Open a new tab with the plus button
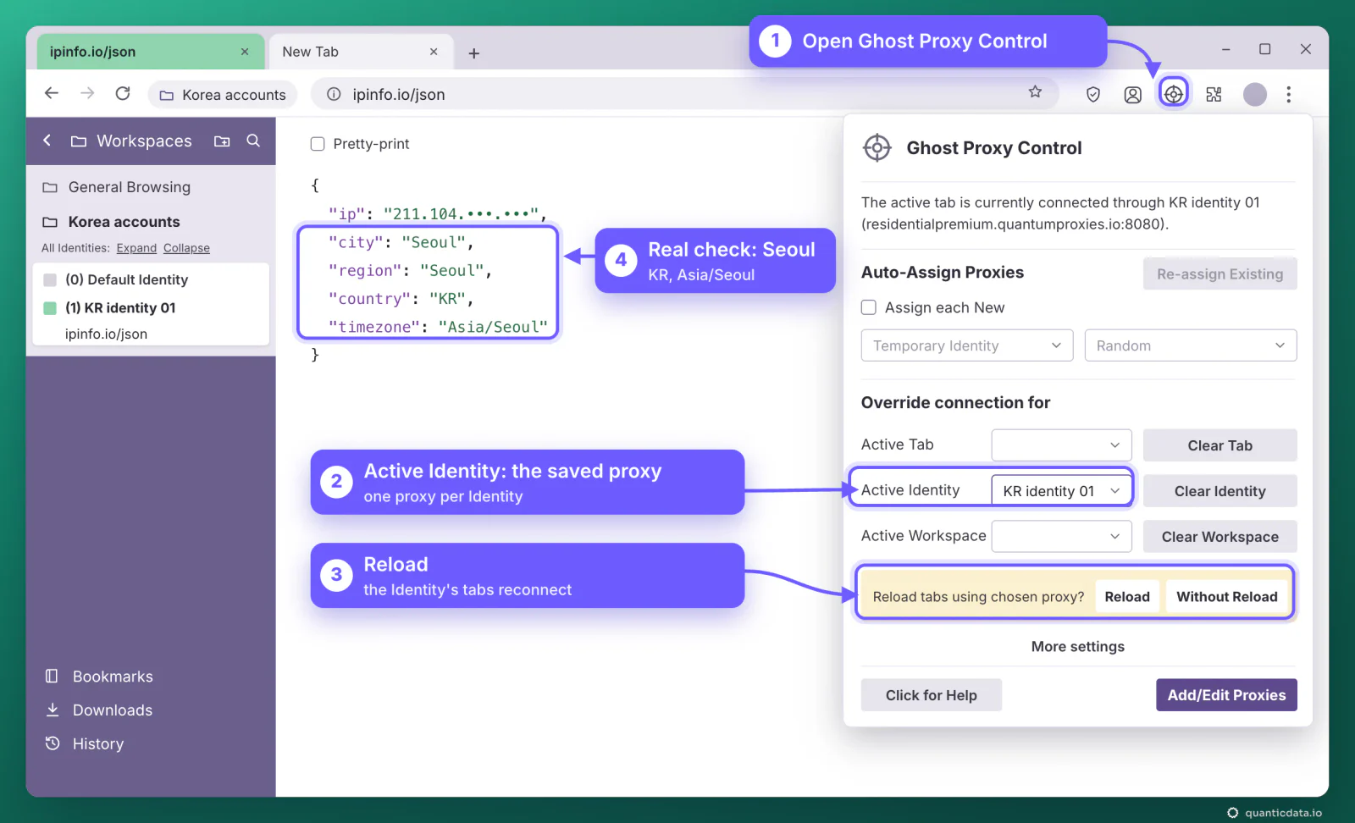 [x=474, y=53]
